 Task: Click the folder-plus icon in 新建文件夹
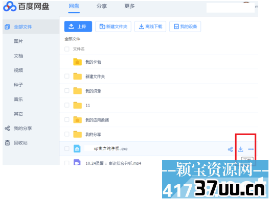pos(102,27)
